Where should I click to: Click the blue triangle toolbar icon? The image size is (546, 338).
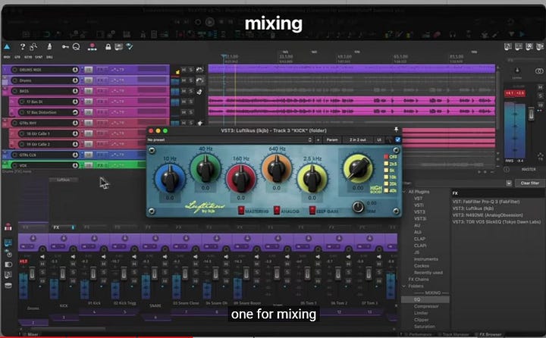(x=7, y=46)
